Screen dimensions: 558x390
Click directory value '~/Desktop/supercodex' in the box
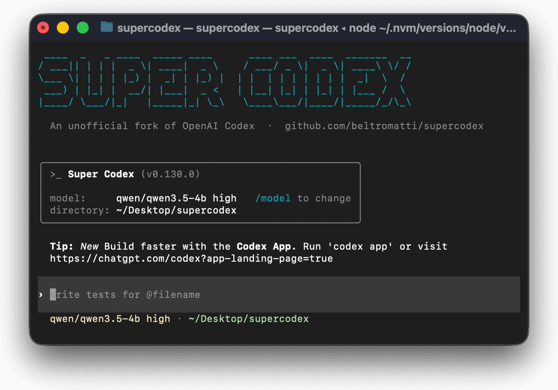176,210
